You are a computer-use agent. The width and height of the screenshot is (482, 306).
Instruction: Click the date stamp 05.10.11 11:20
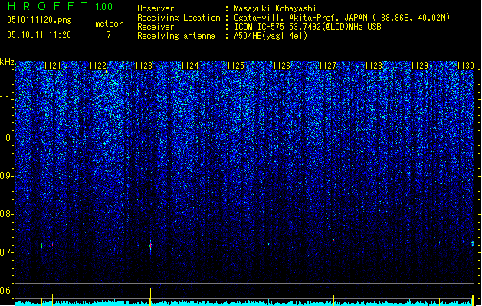tap(39, 34)
